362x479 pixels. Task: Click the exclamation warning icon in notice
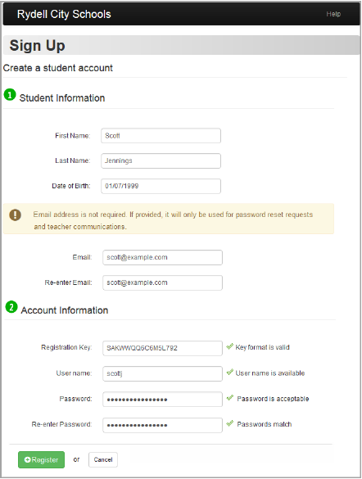pyautogui.click(x=16, y=215)
